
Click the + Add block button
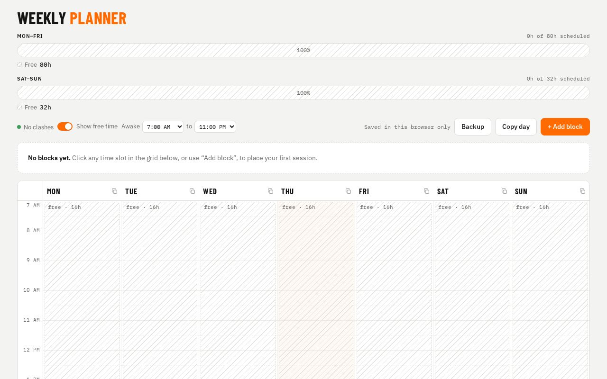point(565,126)
